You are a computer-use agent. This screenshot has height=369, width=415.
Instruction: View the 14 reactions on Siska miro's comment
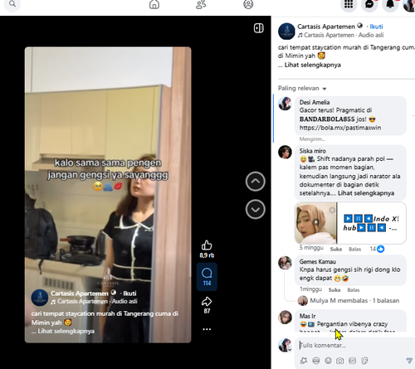click(x=377, y=249)
